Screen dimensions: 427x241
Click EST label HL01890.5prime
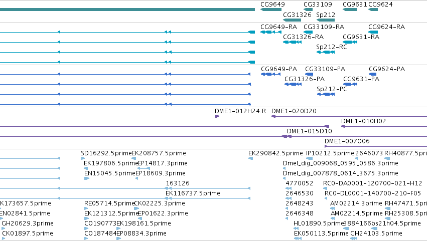(x=319, y=223)
